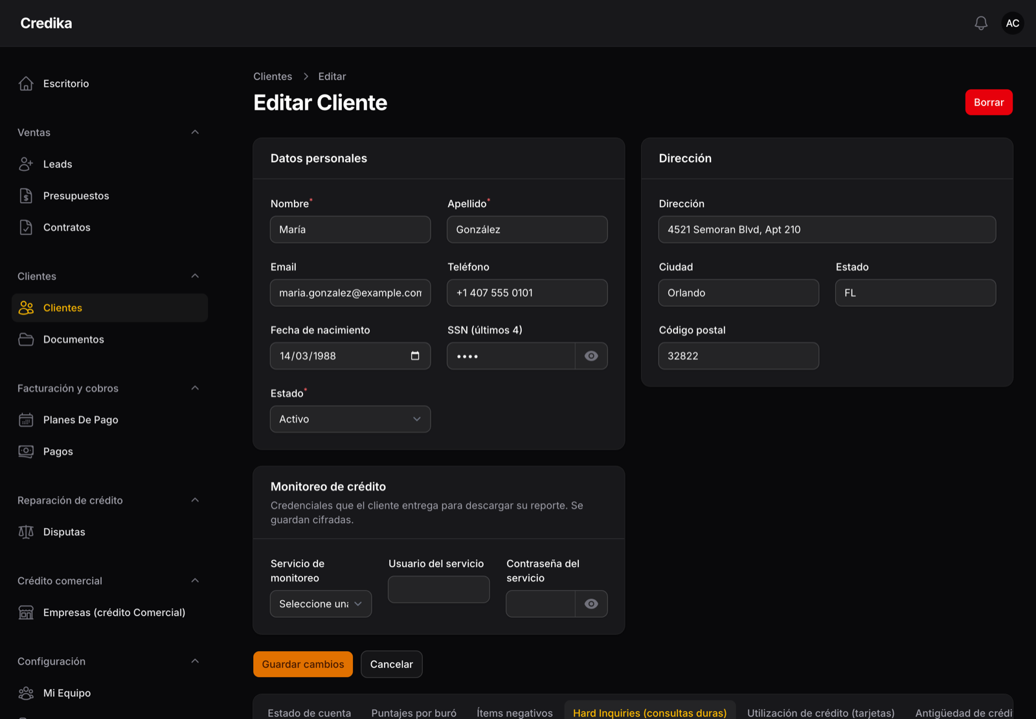Click the Leads person-add icon
Image resolution: width=1036 pixels, height=719 pixels.
point(26,164)
